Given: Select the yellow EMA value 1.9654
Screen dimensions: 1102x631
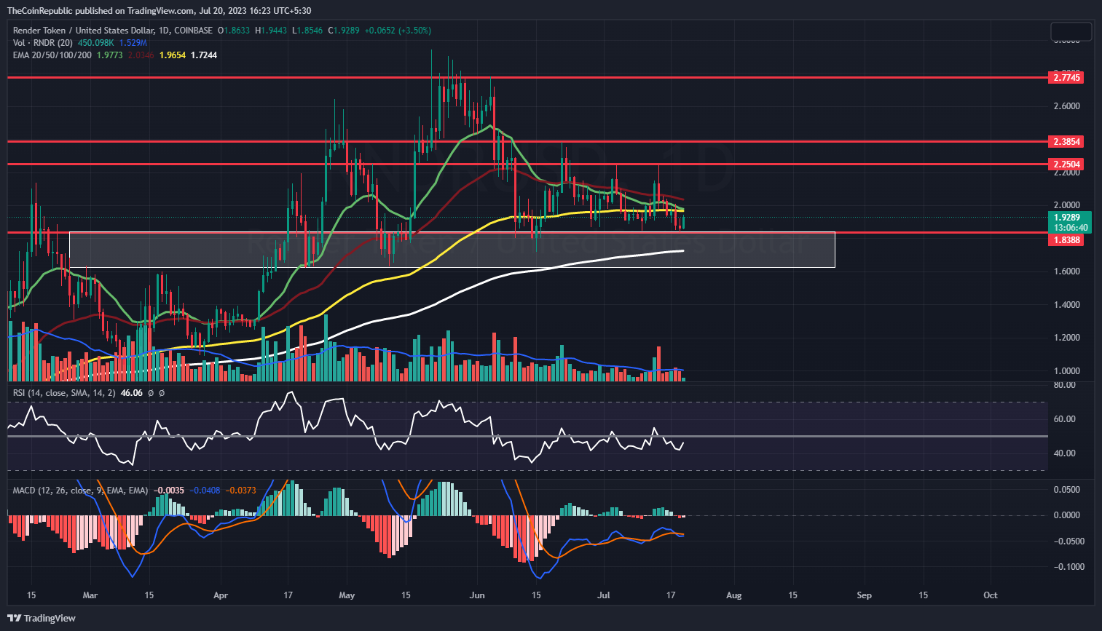Looking at the screenshot, I should 173,55.
